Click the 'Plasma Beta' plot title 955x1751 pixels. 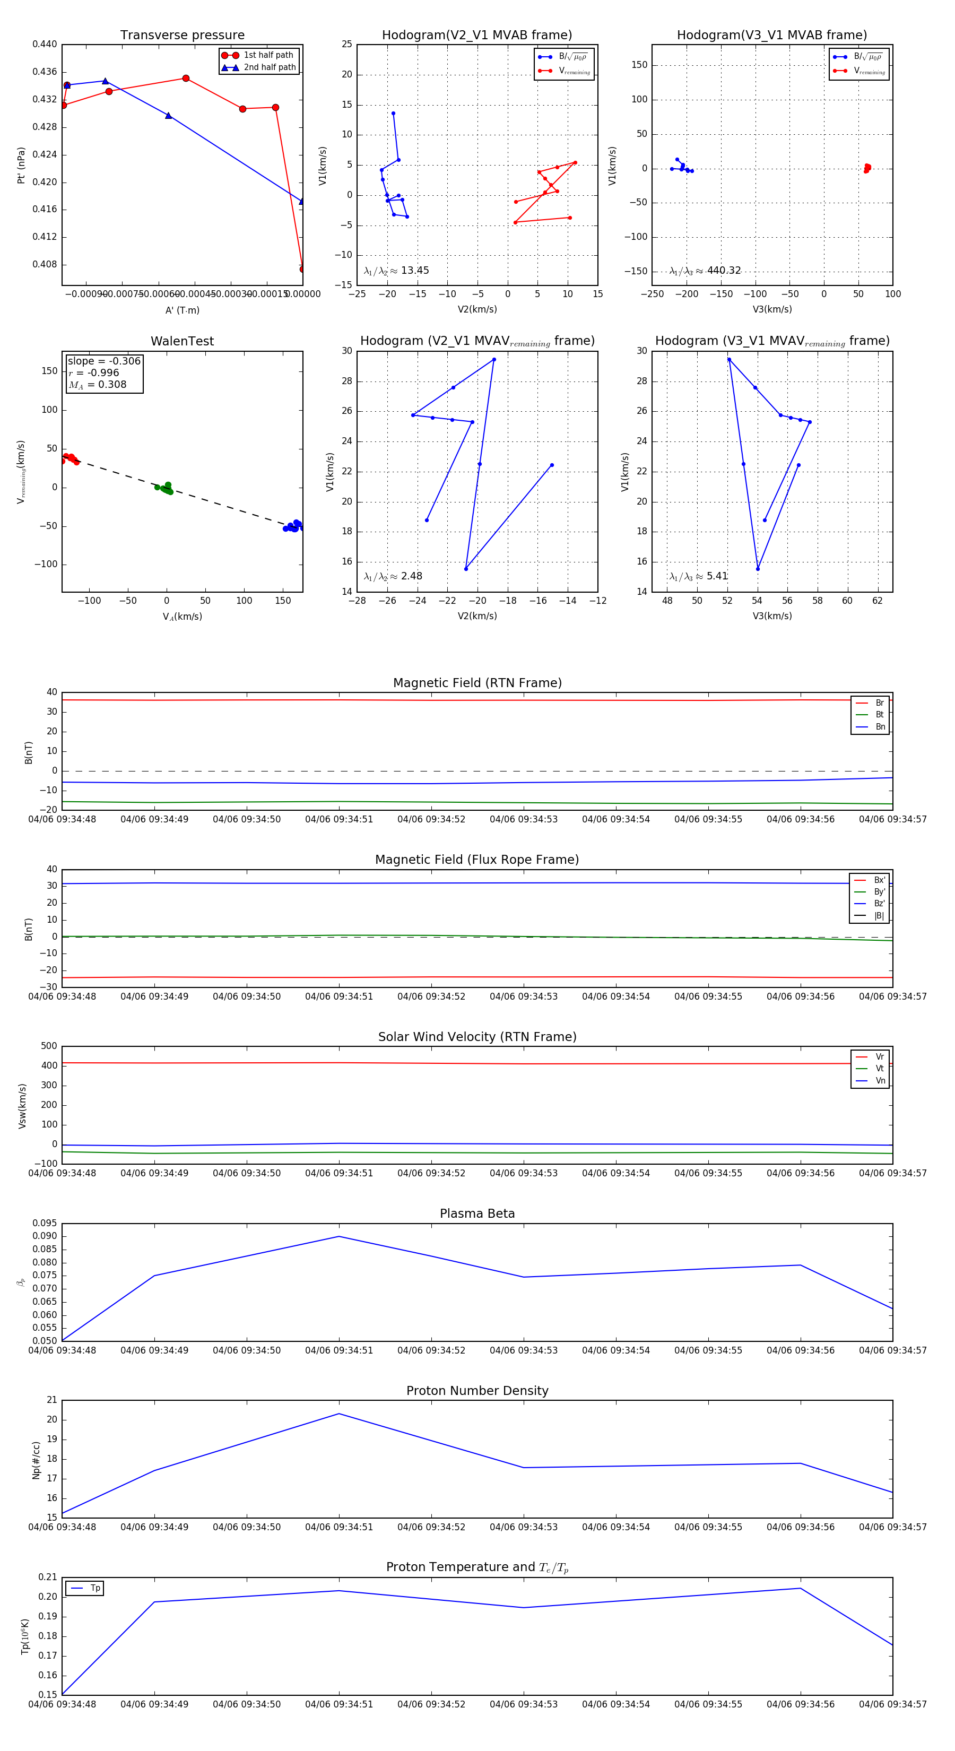(477, 1214)
